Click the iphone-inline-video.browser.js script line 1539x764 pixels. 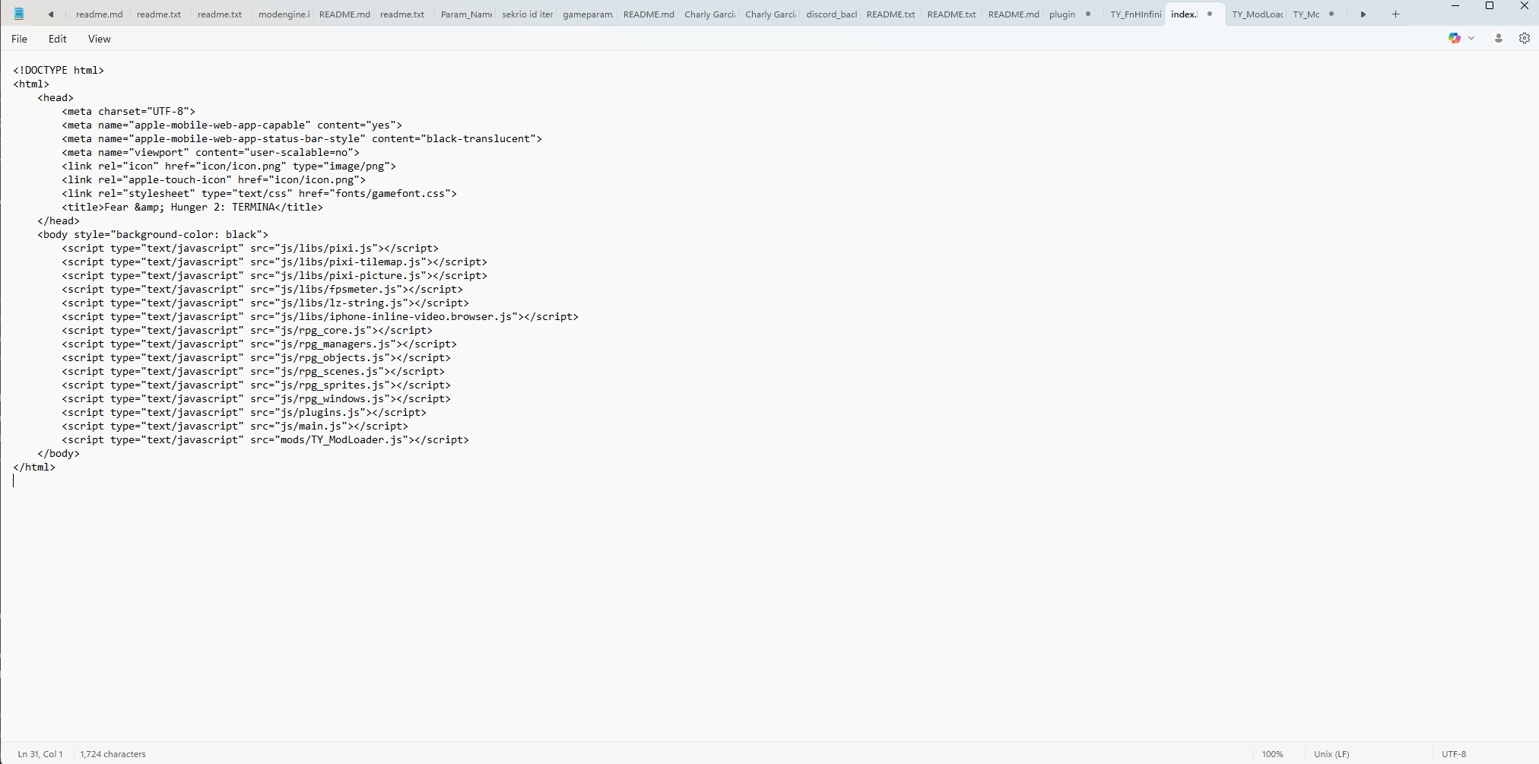point(320,316)
